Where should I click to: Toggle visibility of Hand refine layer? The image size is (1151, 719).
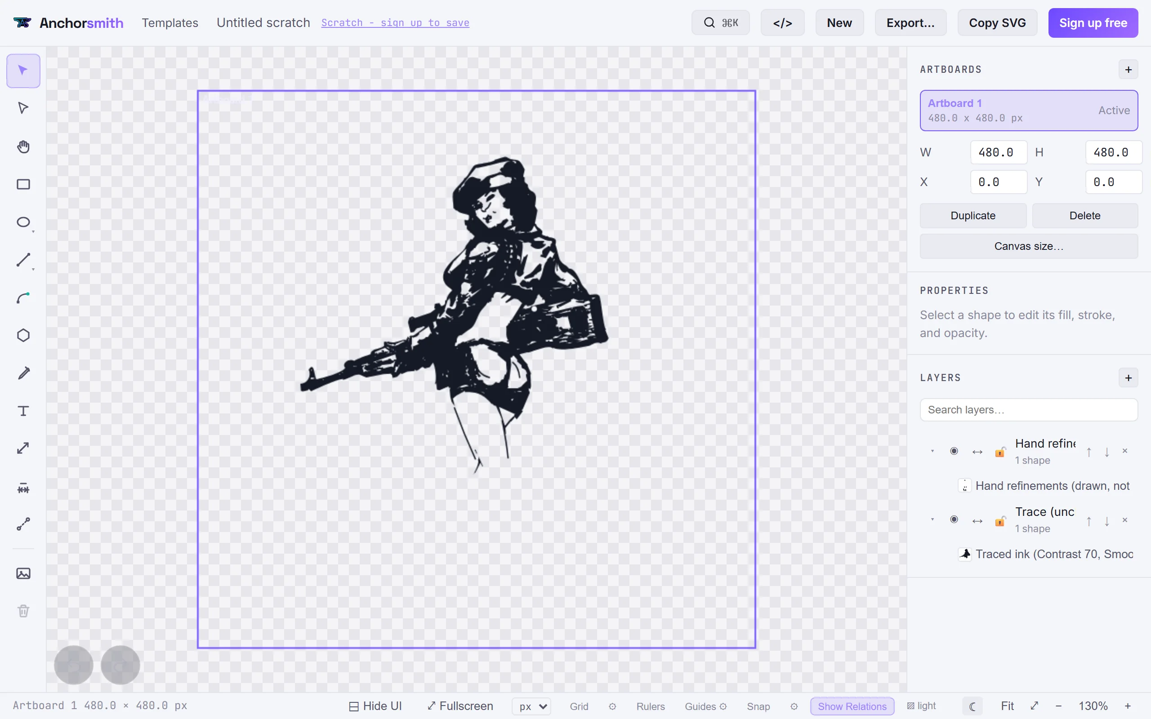[954, 451]
